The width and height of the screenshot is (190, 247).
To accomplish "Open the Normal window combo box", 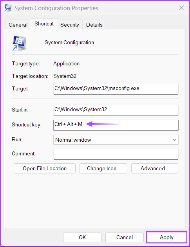I will pos(116,140).
